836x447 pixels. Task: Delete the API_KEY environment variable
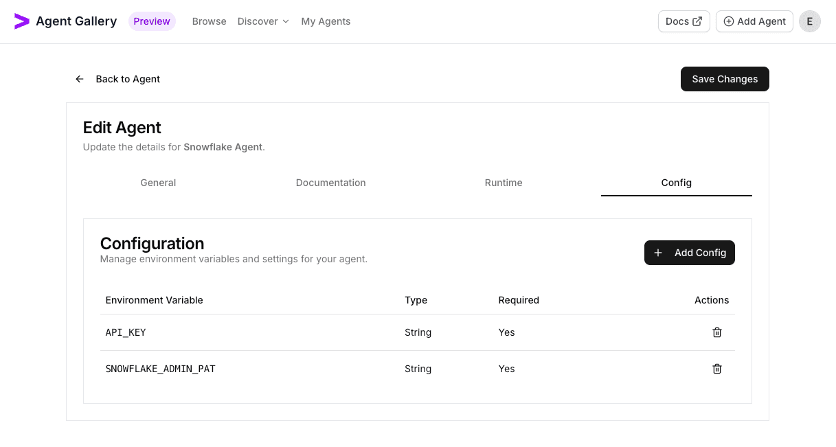coord(717,332)
